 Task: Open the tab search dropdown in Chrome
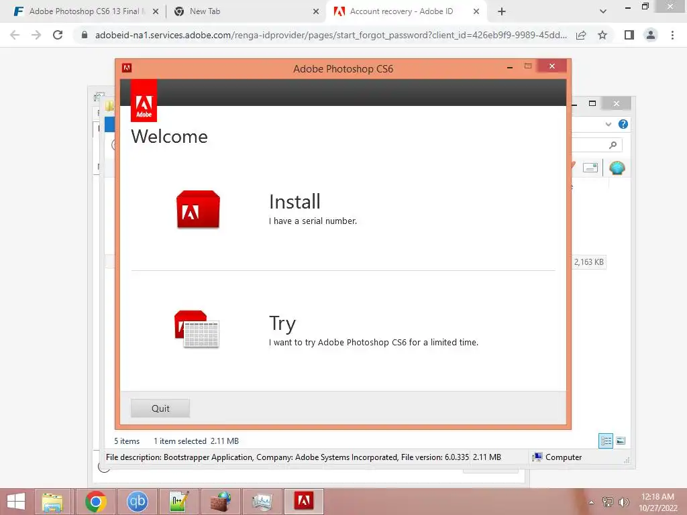[603, 11]
